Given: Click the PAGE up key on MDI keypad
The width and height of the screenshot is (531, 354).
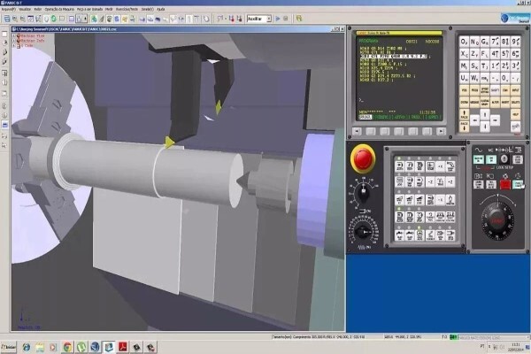Looking at the screenshot, I should click(465, 114).
